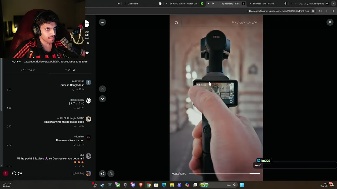
Task: Click the tiktok.com address bar URL
Action: tap(278, 11)
